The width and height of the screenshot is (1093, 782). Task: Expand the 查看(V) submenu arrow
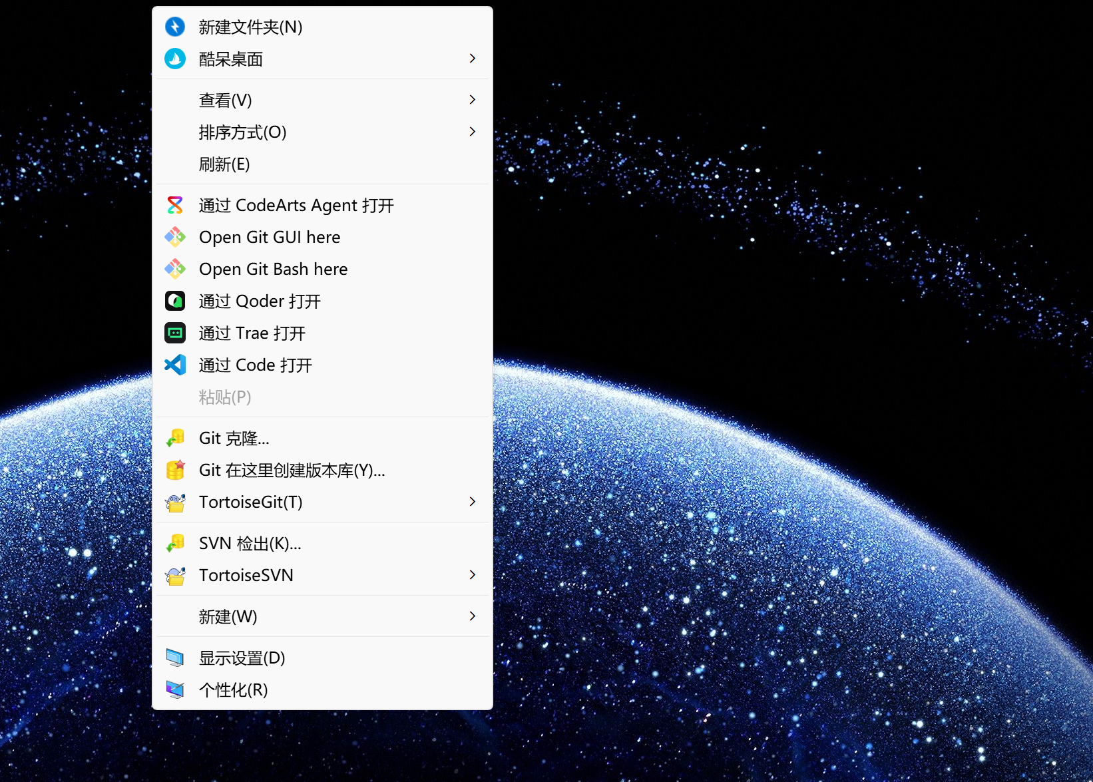pyautogui.click(x=473, y=100)
